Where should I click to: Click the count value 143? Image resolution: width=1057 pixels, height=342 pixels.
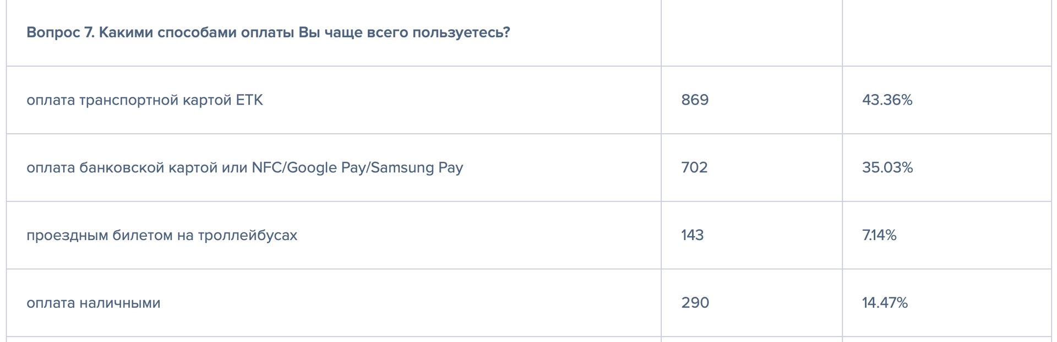(x=692, y=235)
